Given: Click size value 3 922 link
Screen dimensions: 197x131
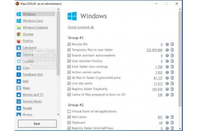Looking at the screenshot, I should 159,72.
